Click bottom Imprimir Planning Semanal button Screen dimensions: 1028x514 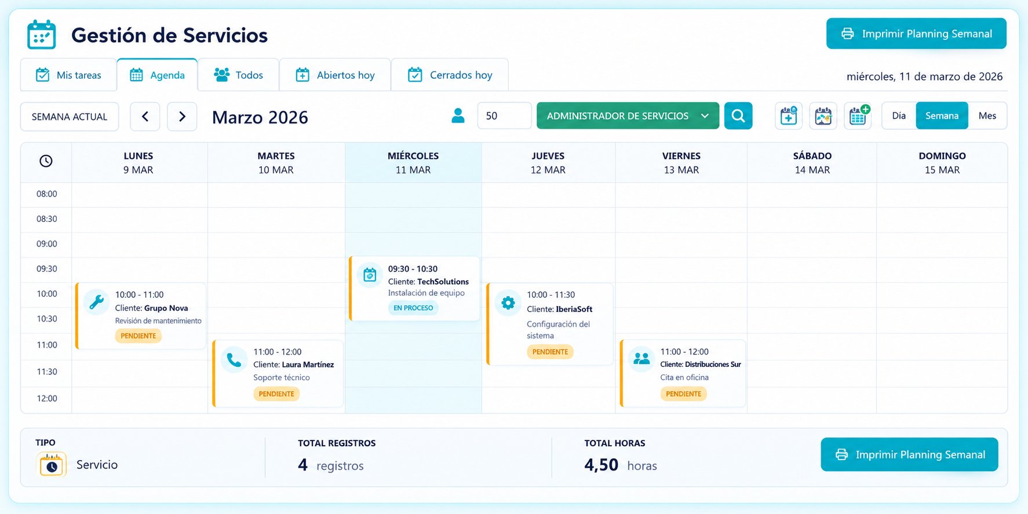[x=909, y=454]
